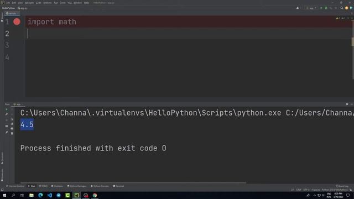The image size is (354, 199).
Task: Open run configuration wrench icon
Action: tap(7, 114)
